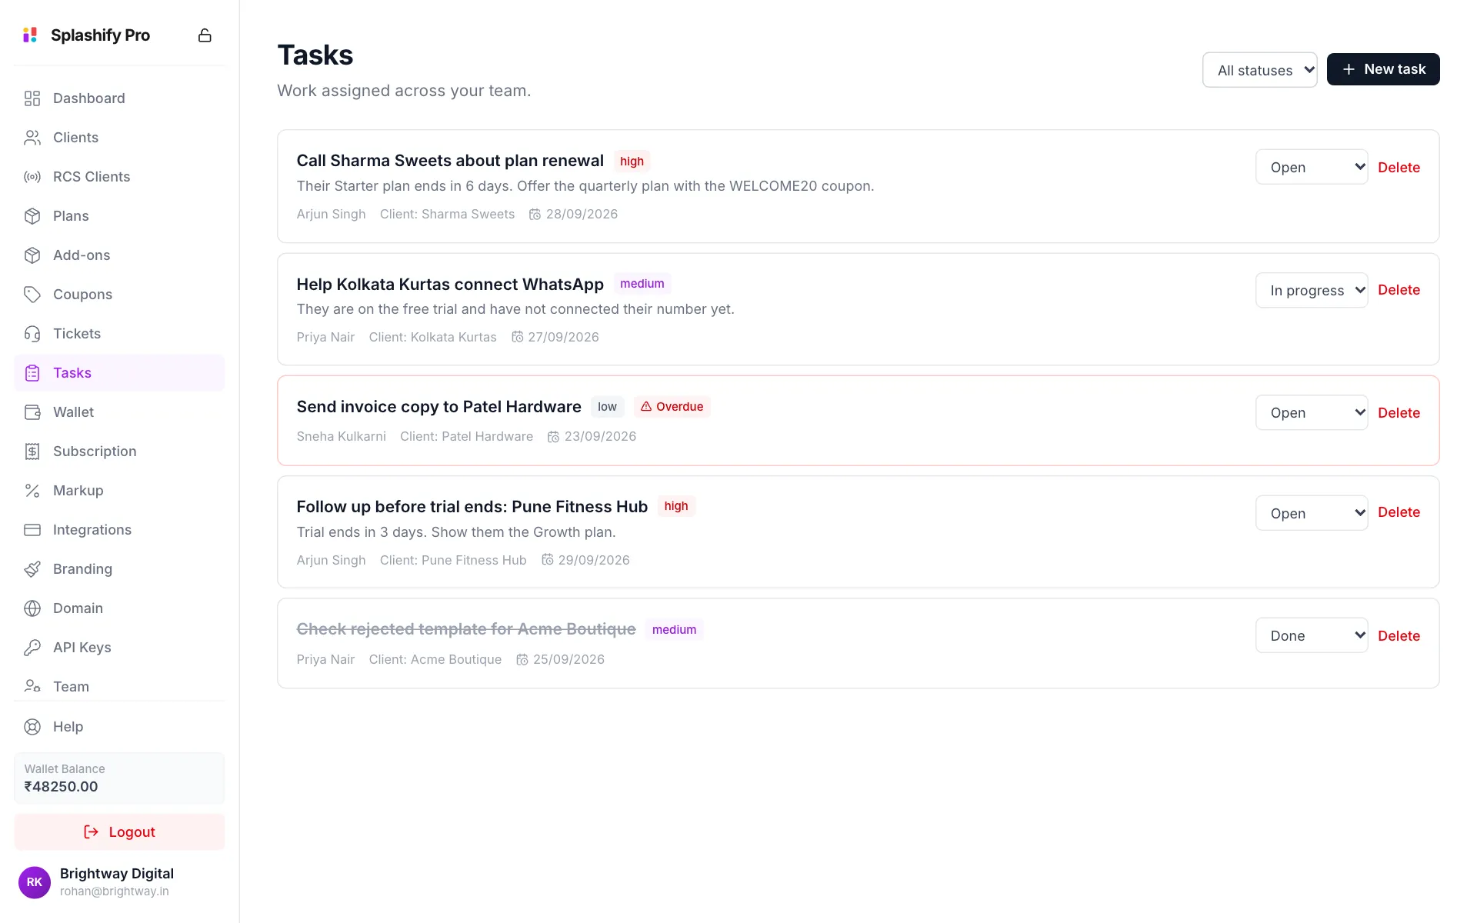Navigate to Clients page

pyautogui.click(x=119, y=138)
